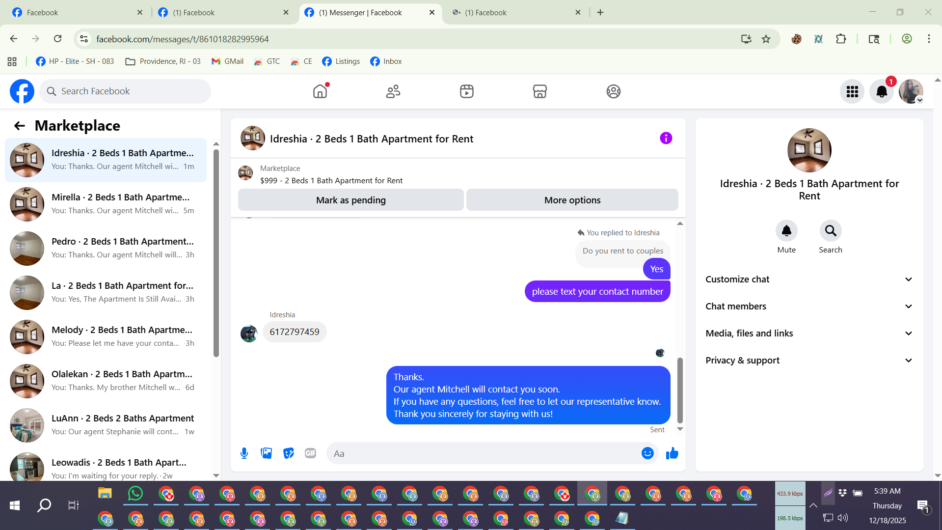Open the Groups icon in top nav
This screenshot has height=530, width=942.
click(x=614, y=91)
